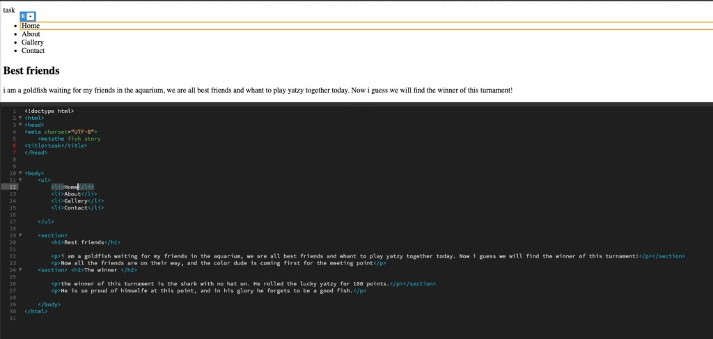The width and height of the screenshot is (713, 339).
Task: Click the plus icon on the element badge
Action: pyautogui.click(x=31, y=16)
